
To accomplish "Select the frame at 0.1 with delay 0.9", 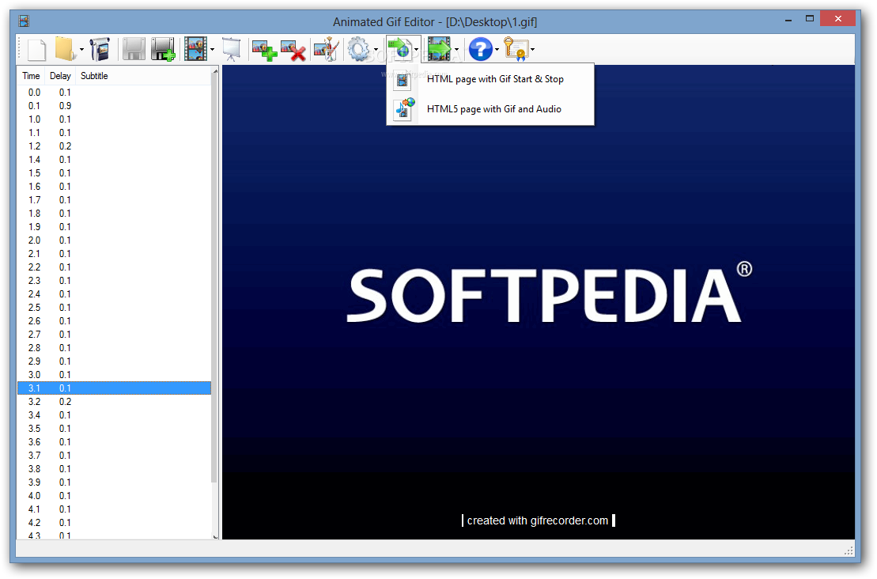I will pos(114,106).
